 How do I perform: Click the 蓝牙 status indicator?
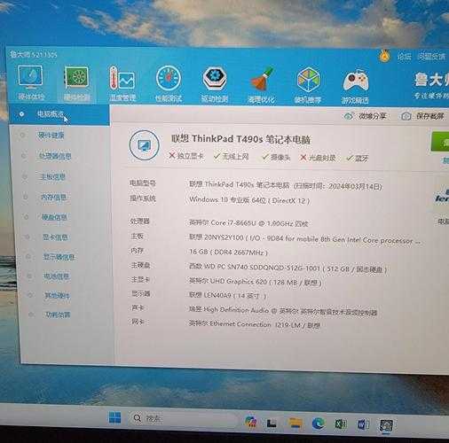coord(358,159)
